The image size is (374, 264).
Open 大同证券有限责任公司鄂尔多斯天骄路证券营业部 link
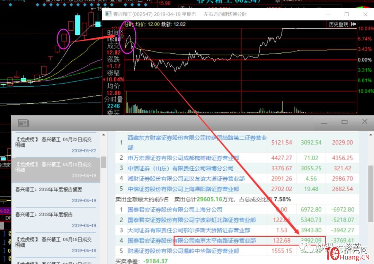189,230
